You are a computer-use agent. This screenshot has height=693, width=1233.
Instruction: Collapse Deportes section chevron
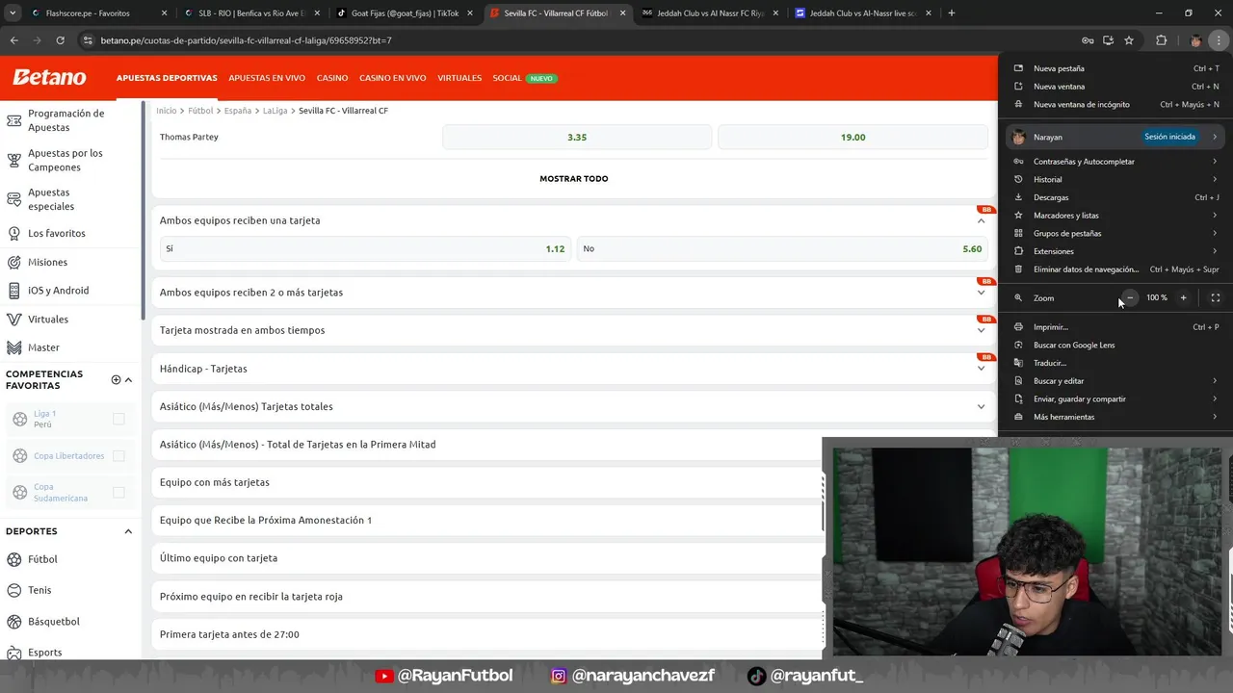tap(128, 531)
